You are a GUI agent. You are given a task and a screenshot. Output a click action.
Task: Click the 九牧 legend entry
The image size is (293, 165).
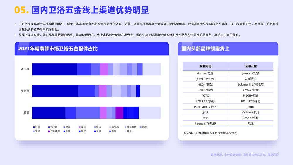click(x=67, y=131)
